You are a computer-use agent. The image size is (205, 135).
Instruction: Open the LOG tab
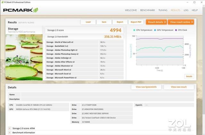pos(186,10)
